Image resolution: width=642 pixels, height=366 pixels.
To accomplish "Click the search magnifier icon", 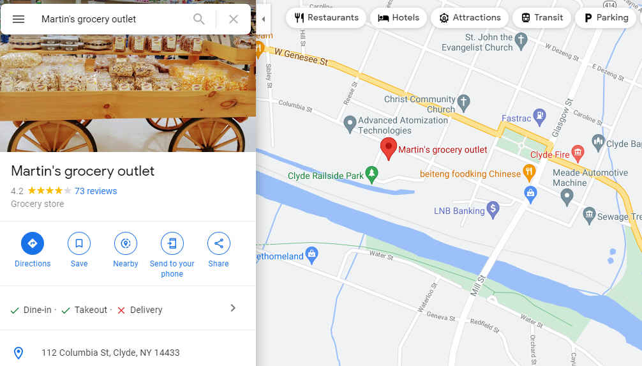I will click(199, 19).
